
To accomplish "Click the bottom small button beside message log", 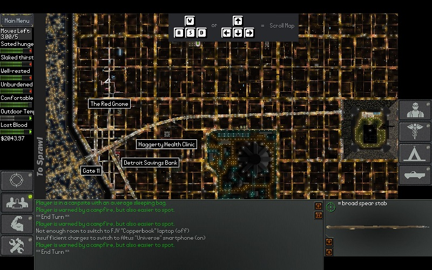I will pos(329,252).
